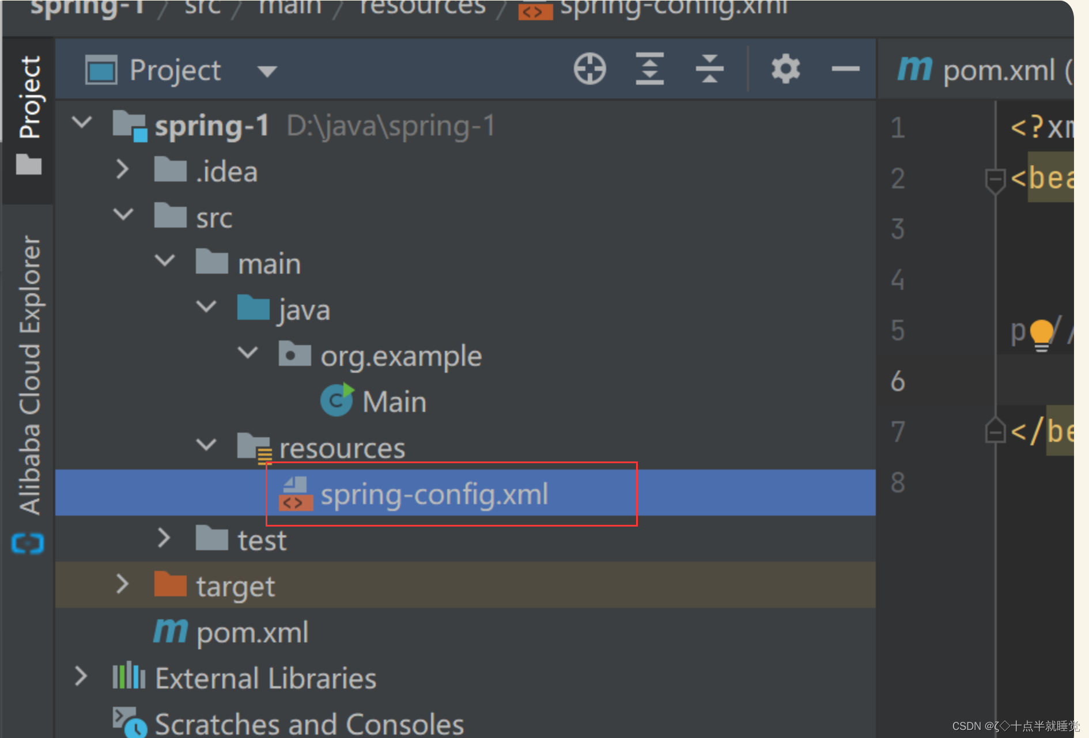Expand the test folder
This screenshot has width=1089, height=738.
164,538
